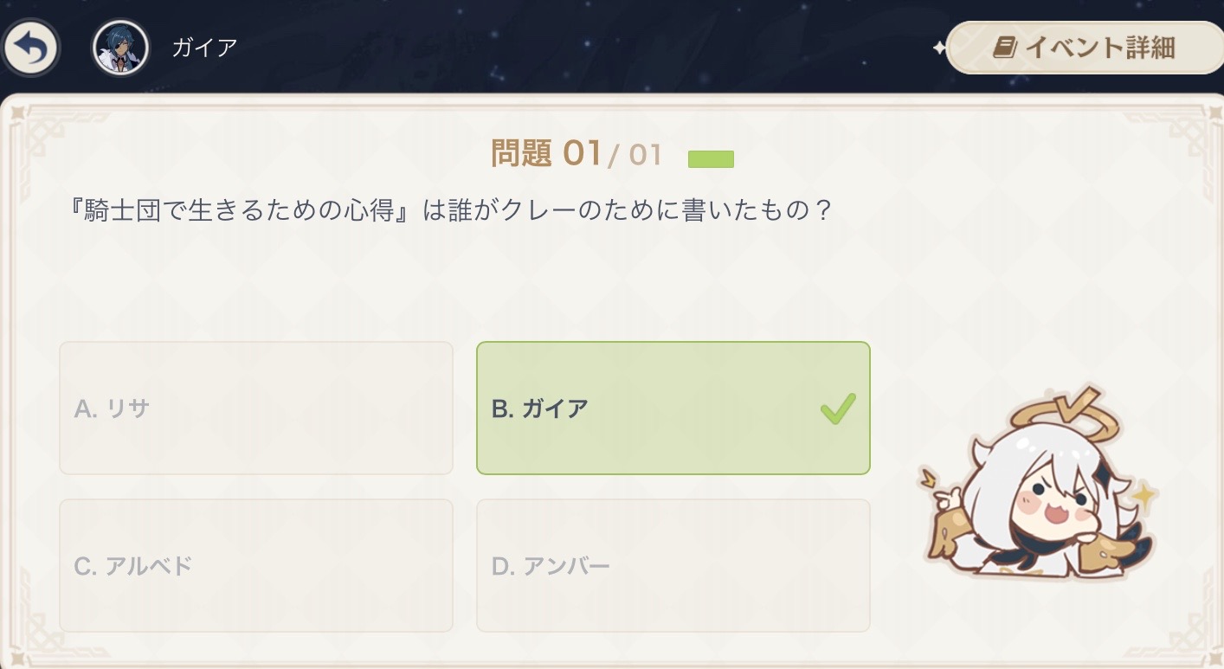Tap the Kaeya character avatar
Screen dimensions: 1224x669
pyautogui.click(x=120, y=48)
